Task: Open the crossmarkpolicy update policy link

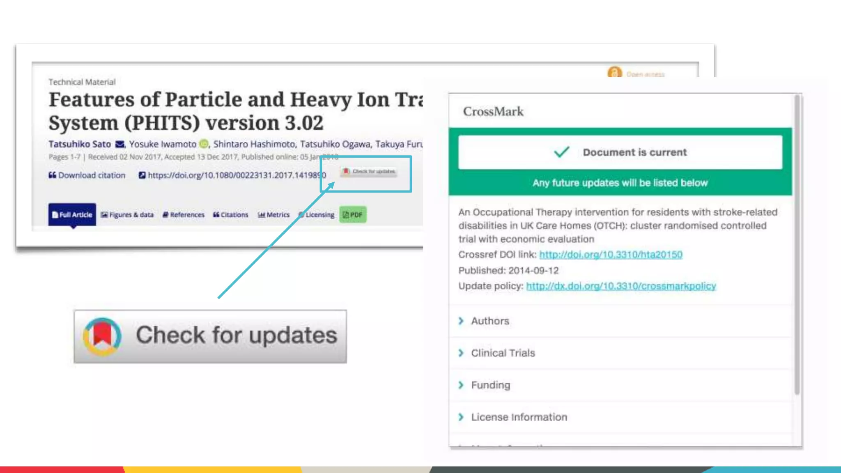Action: tap(621, 286)
